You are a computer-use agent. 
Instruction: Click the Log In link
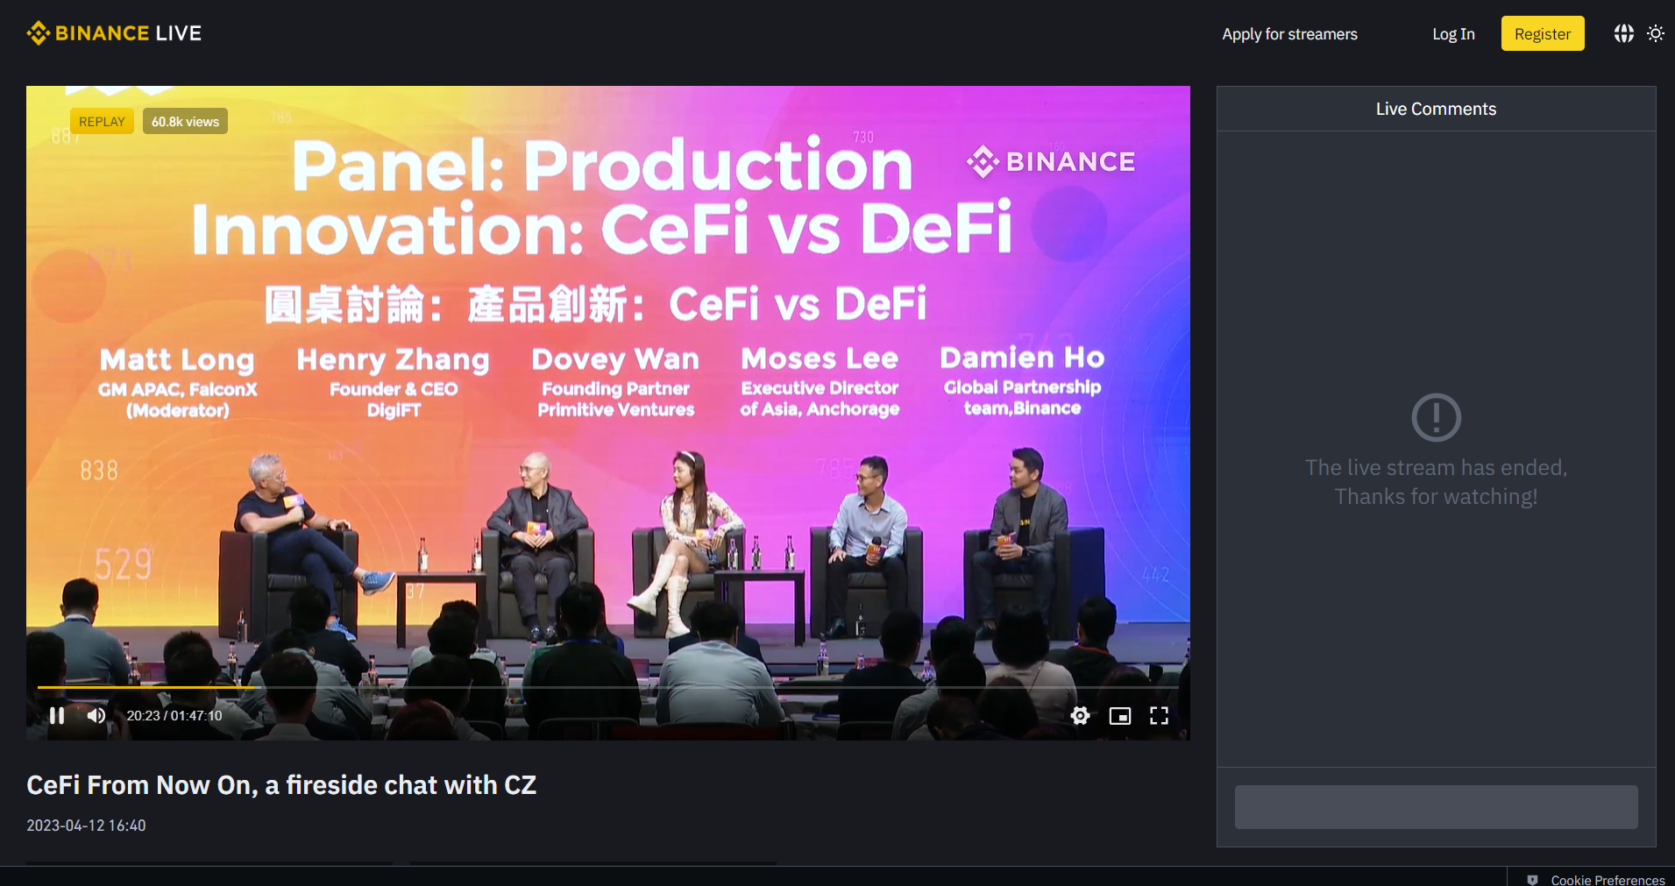(1453, 34)
